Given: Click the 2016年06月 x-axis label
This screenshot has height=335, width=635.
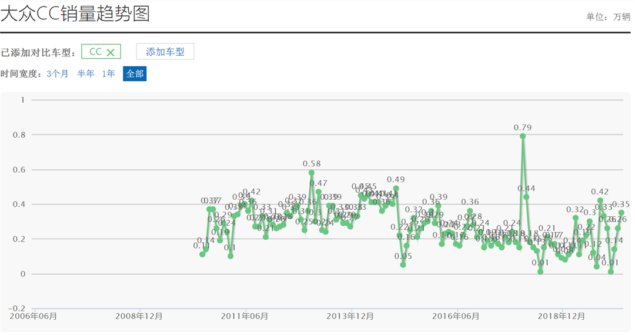Looking at the screenshot, I should point(456,316).
